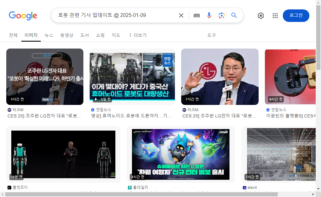The image size is (321, 197).
Task: Submit search with the magnifying glass icon
Action: [x=234, y=15]
